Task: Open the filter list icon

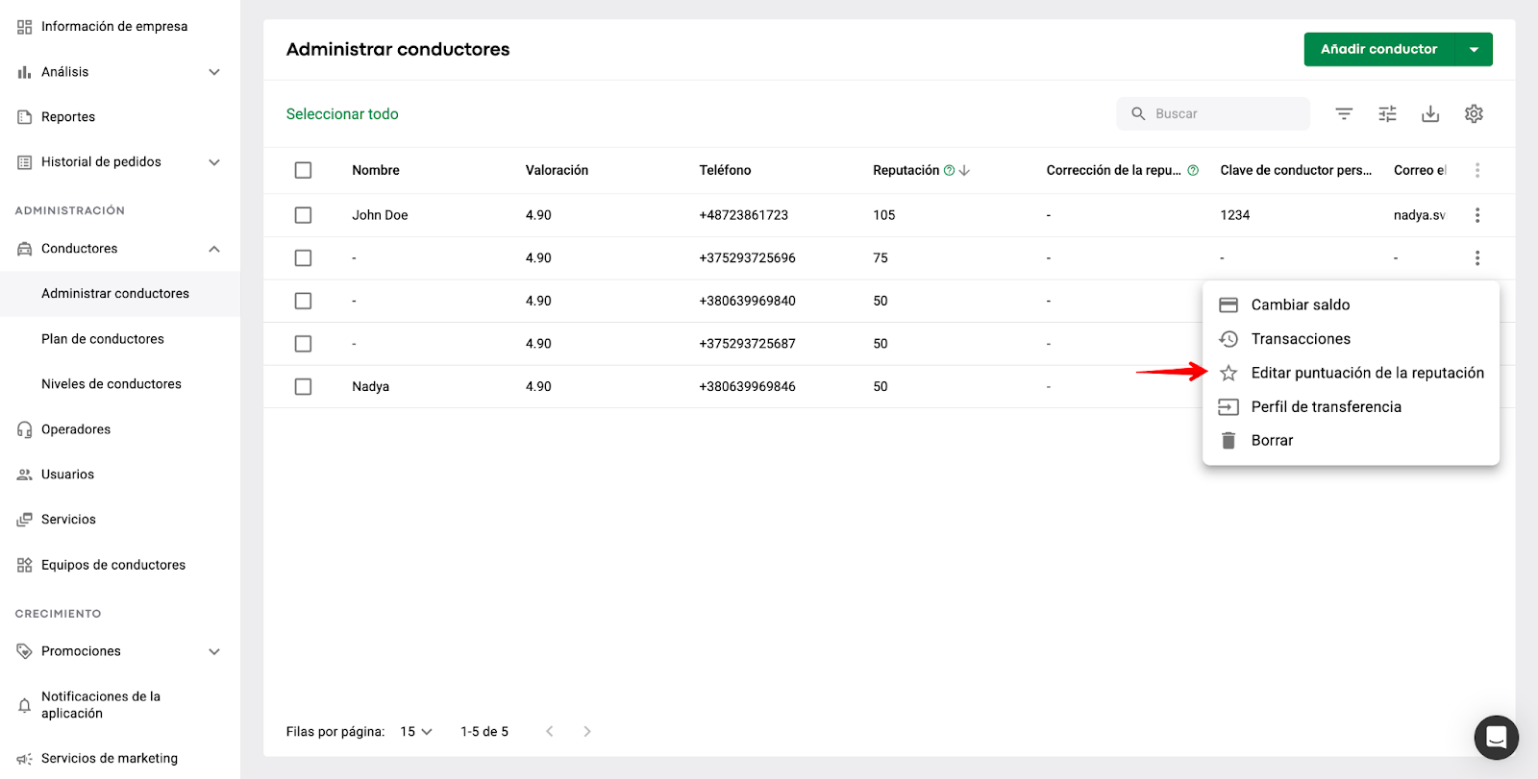Action: [1344, 113]
